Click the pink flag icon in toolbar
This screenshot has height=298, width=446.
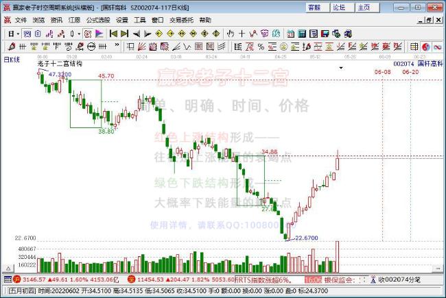point(99,34)
